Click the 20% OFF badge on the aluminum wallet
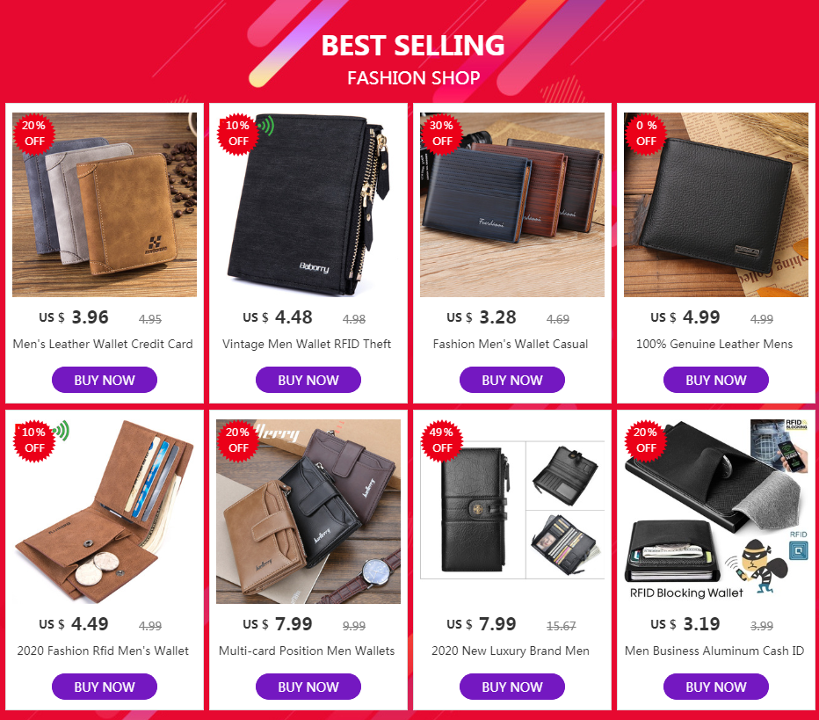 (x=646, y=440)
